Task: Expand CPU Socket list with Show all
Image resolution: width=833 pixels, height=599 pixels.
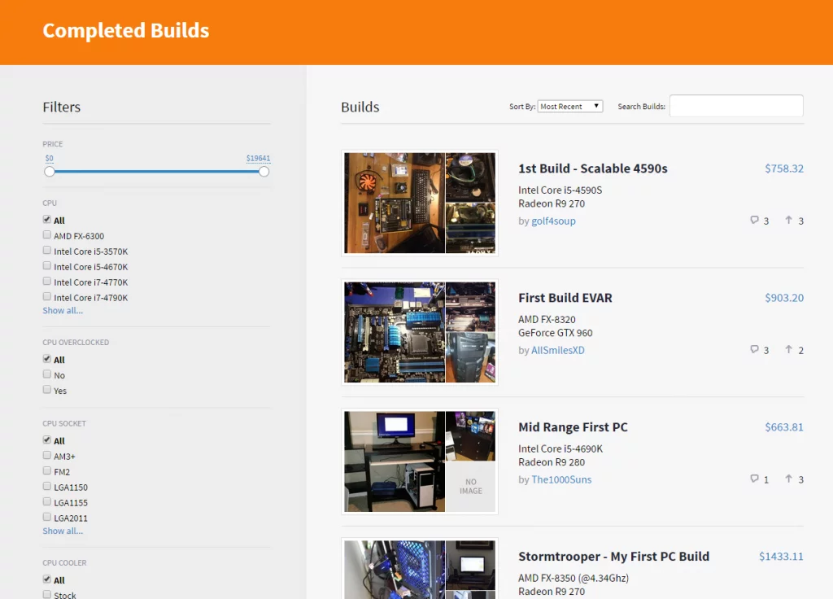Action: (63, 531)
